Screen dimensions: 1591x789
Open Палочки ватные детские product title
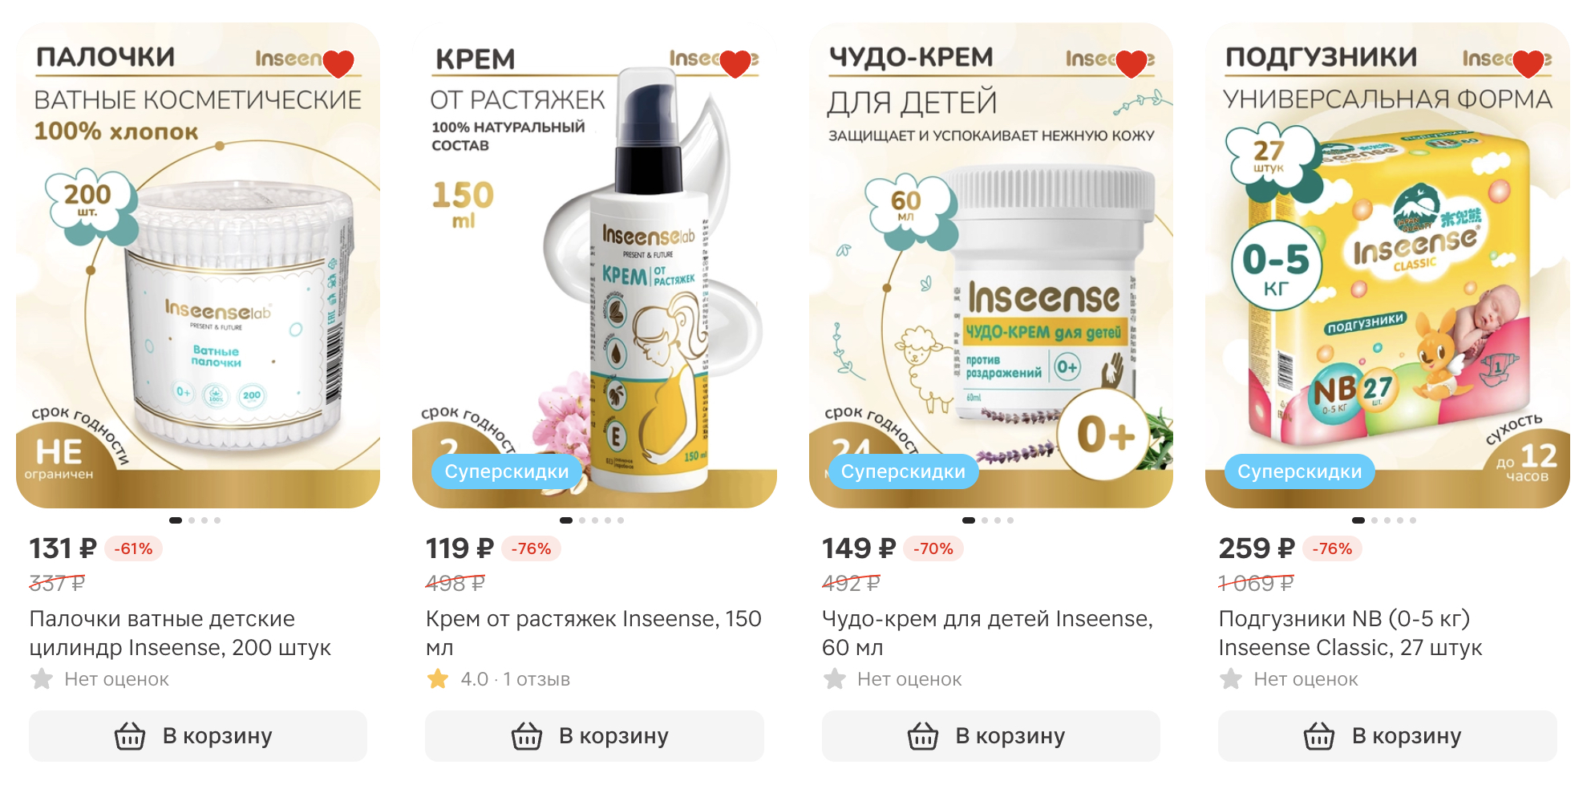180,633
